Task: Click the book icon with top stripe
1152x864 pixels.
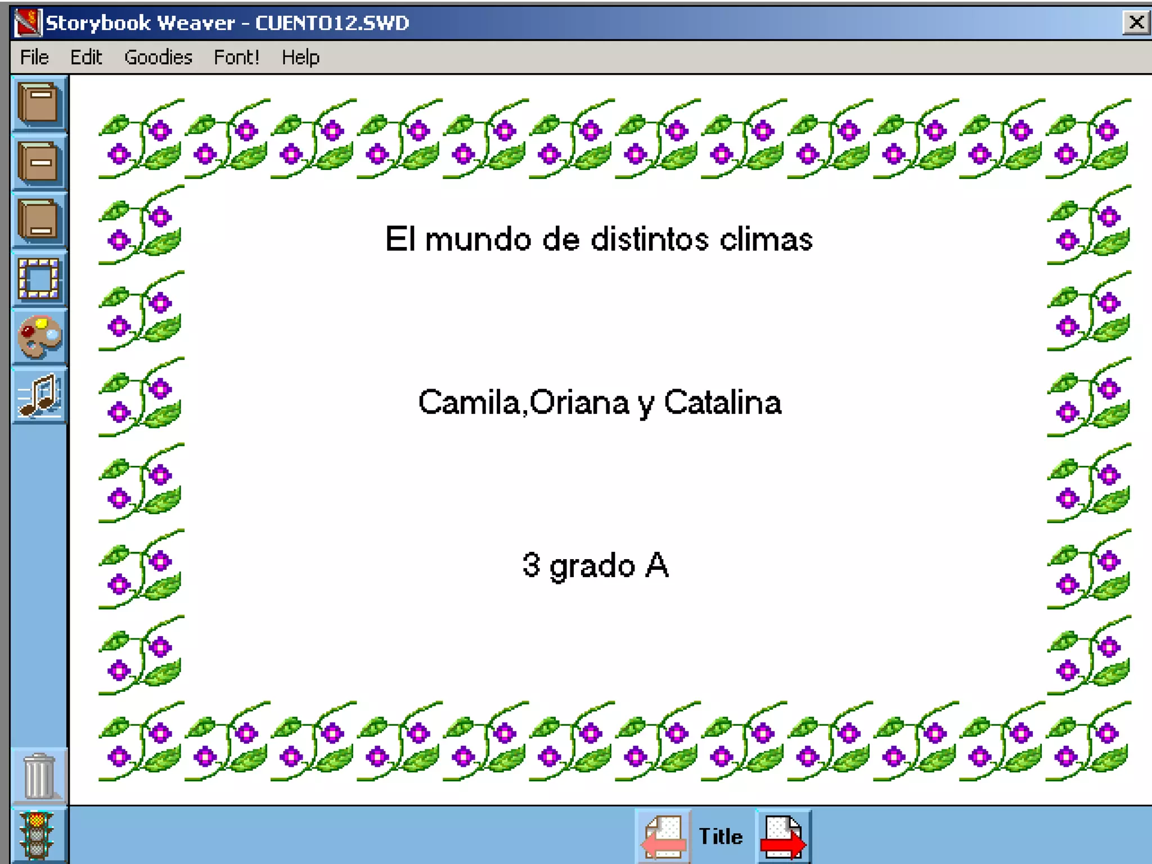Action: coord(38,103)
